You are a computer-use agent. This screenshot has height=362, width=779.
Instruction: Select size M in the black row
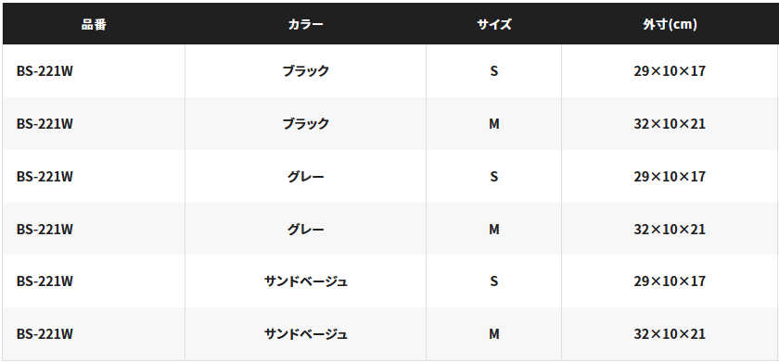(493, 124)
